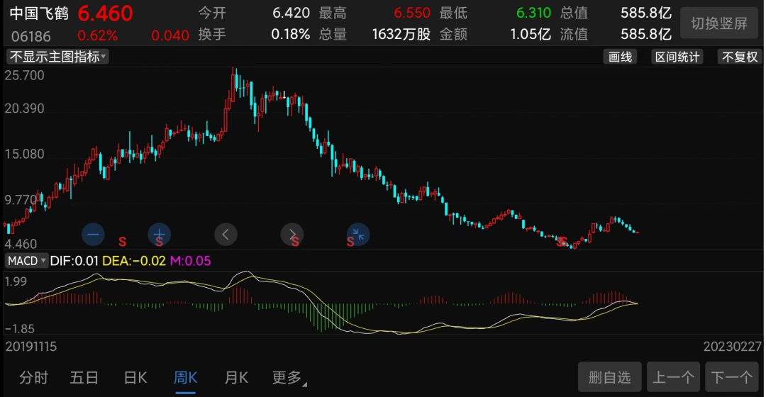This screenshot has height=397, width=766.
Task: Click the 25.700 price axis label
Action: pos(24,76)
